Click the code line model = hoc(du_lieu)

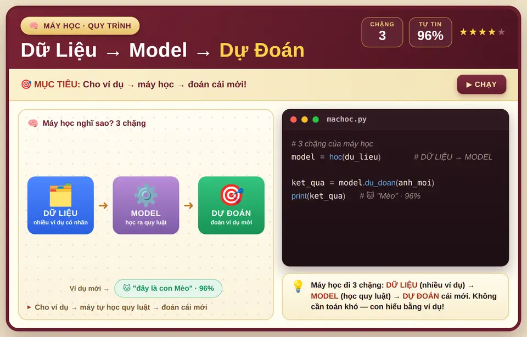point(336,157)
